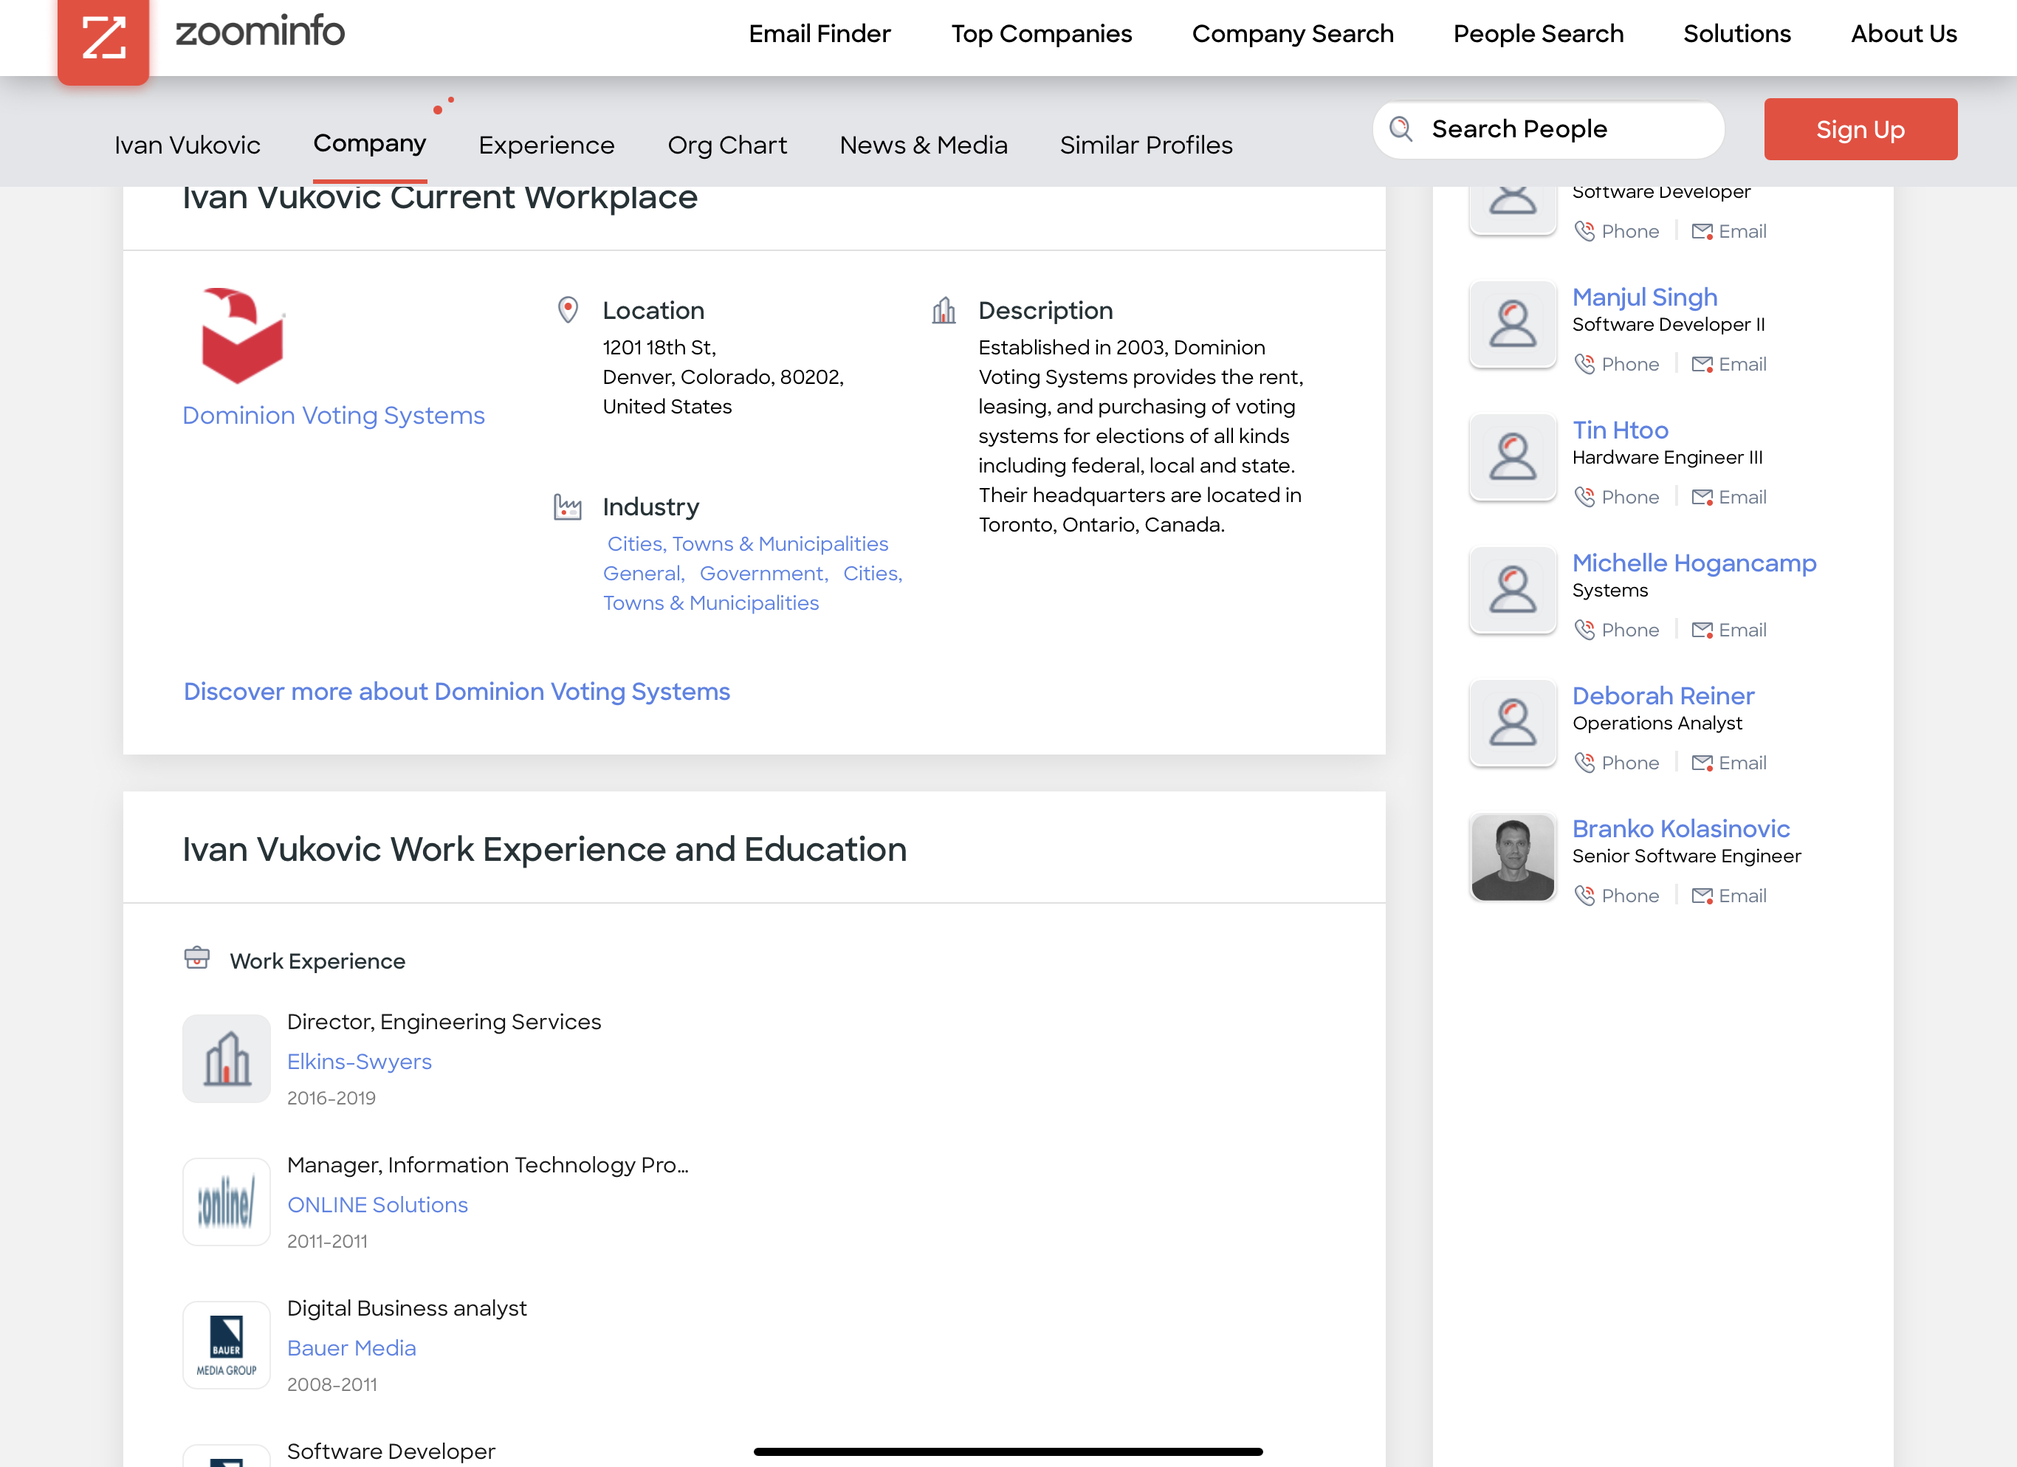Click the Dominion Voting Systems logo image
This screenshot has width=2017, height=1467.
pyautogui.click(x=242, y=335)
